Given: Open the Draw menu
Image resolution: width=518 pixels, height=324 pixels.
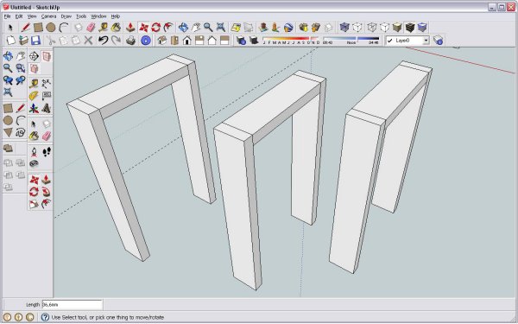Looking at the screenshot, I should pyautogui.click(x=66, y=16).
